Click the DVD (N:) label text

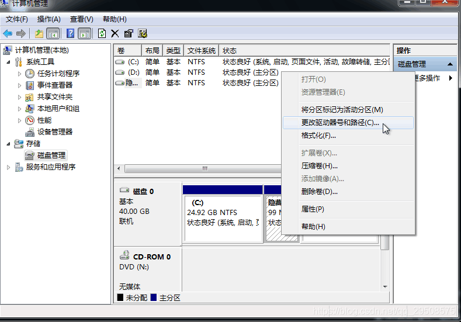click(x=134, y=267)
